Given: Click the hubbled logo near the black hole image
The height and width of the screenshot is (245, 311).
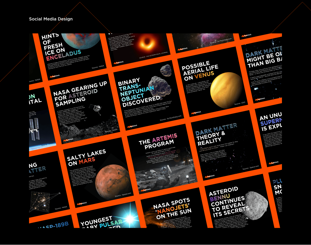Looking at the screenshot, I should [x=119, y=62].
